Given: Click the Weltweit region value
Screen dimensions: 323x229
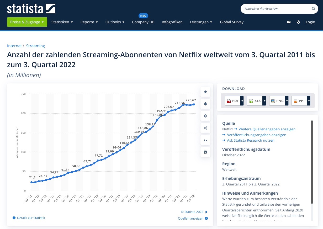Looking at the screenshot, I should click(229, 169).
